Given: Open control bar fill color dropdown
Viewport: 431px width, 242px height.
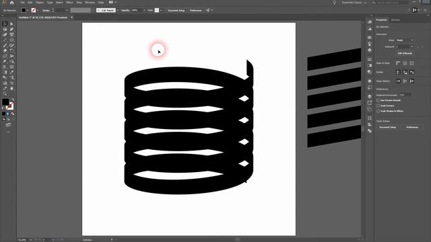Looking at the screenshot, I should (x=28, y=11).
